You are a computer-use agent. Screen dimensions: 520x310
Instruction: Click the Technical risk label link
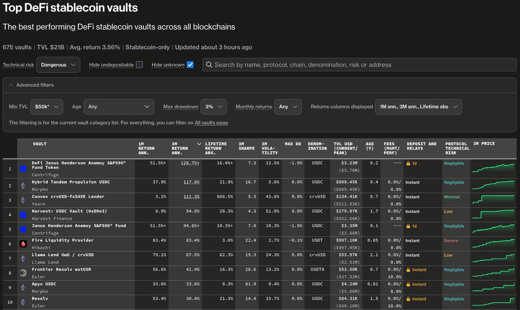18,65
